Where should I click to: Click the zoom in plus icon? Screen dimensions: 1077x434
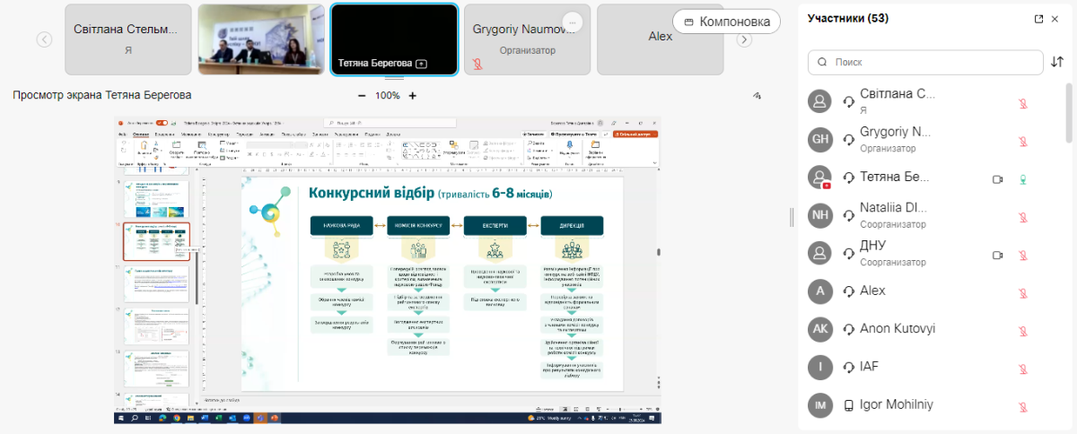(413, 95)
